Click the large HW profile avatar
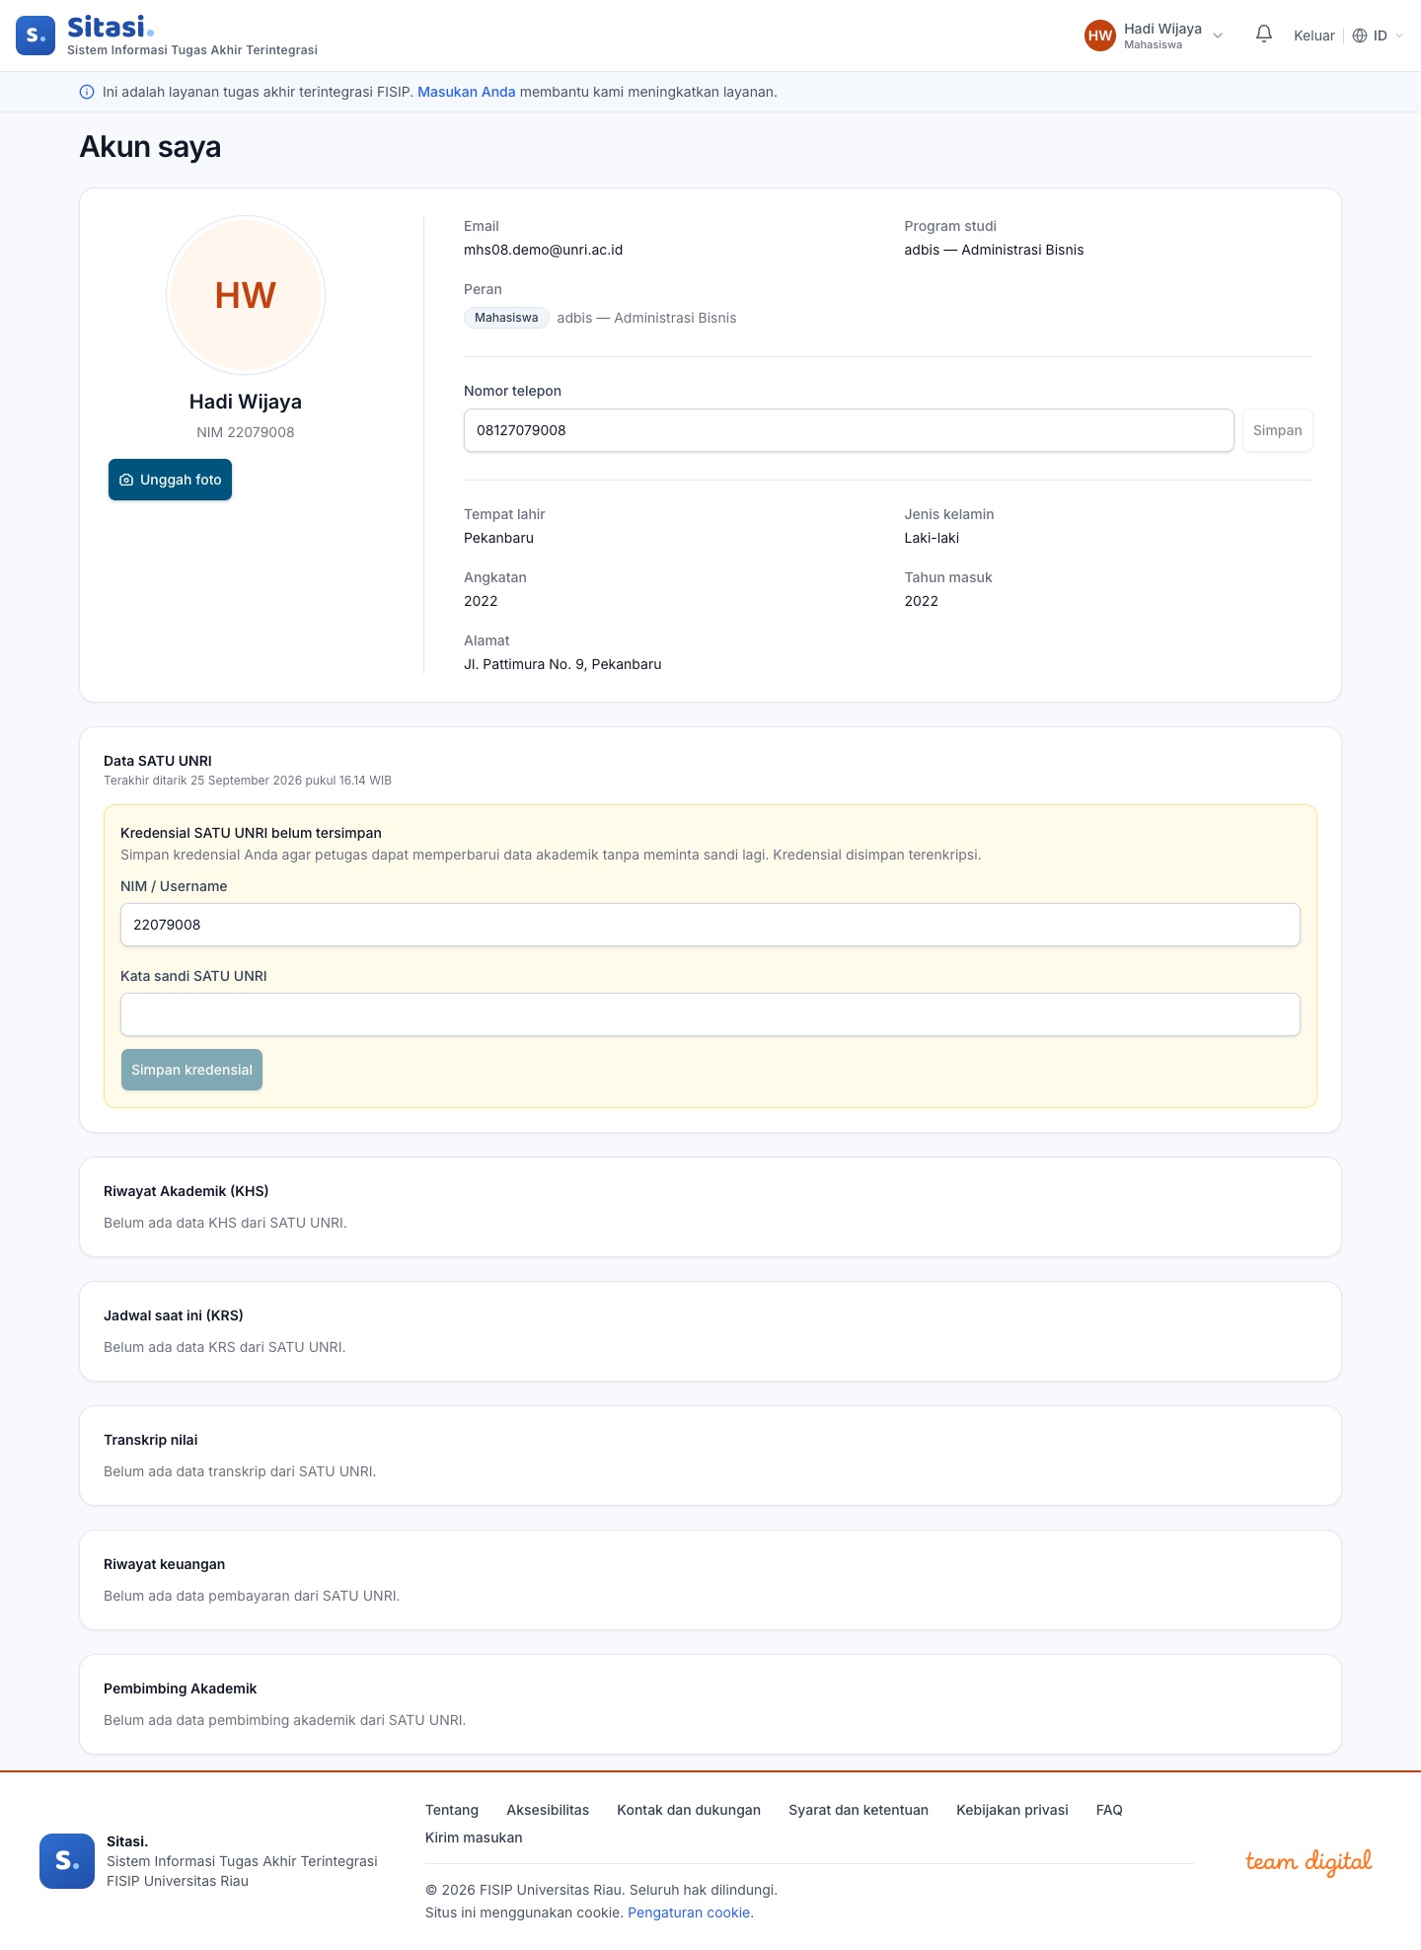 (246, 295)
